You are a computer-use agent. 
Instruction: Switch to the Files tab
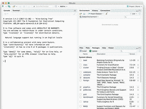point(81,48)
